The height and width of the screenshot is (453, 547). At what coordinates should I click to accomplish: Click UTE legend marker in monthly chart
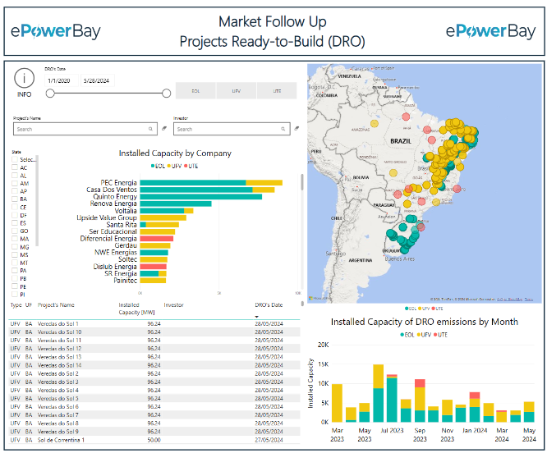(435, 335)
